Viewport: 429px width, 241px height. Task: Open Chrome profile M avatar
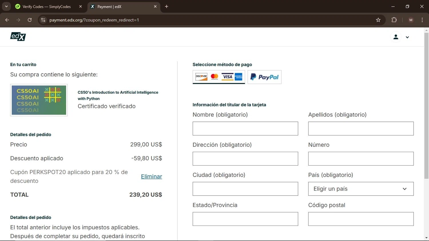pos(411,20)
